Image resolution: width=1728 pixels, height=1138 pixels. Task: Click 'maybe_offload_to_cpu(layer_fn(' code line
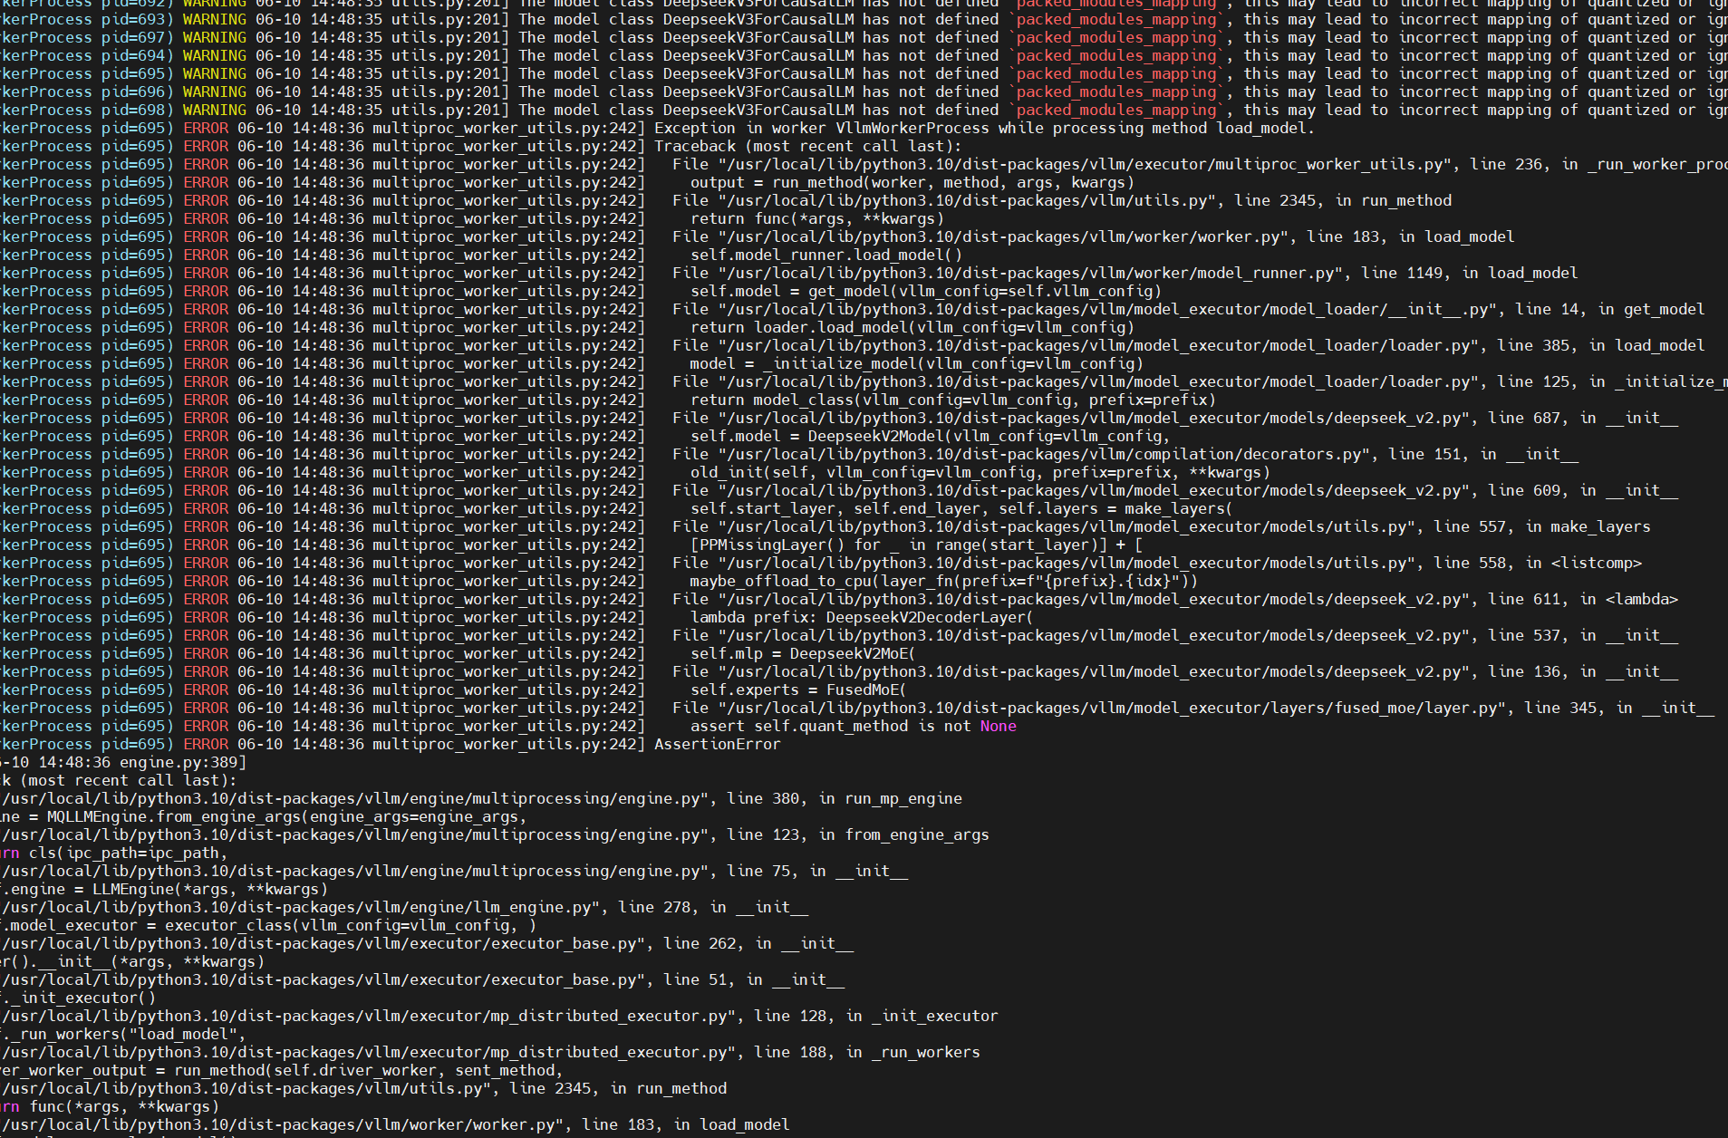click(943, 581)
